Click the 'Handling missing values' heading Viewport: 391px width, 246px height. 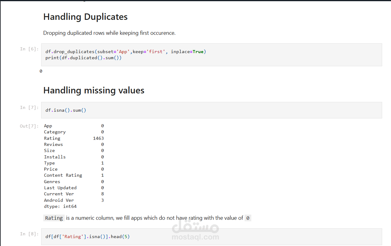[94, 90]
